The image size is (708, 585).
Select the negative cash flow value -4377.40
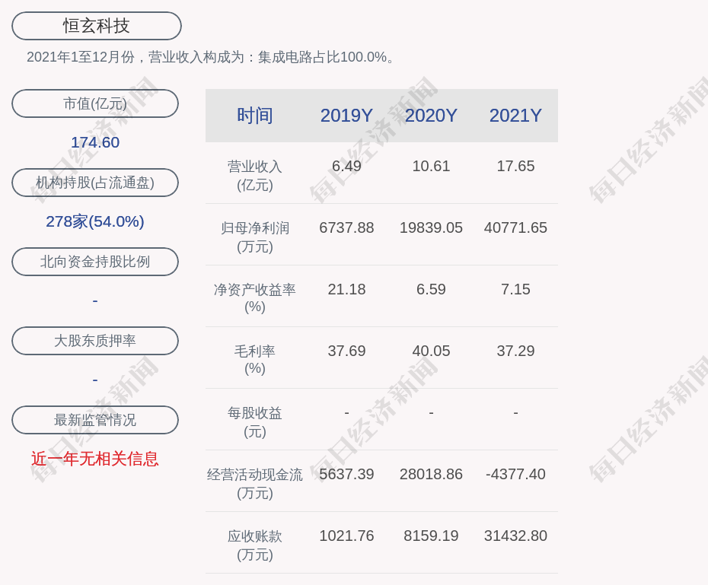point(515,474)
